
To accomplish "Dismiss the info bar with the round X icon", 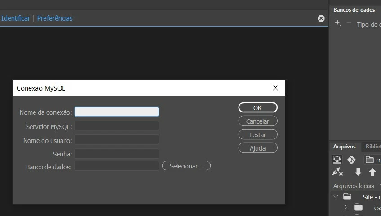I will [321, 18].
